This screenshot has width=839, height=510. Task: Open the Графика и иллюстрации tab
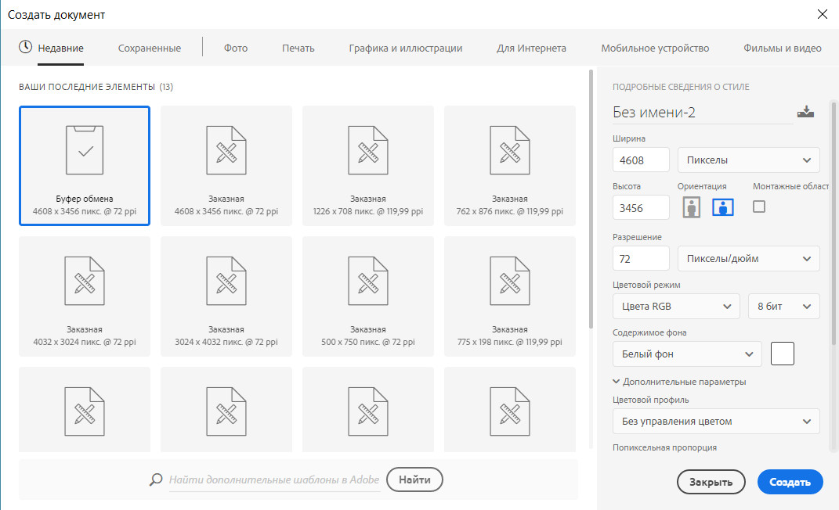click(405, 48)
